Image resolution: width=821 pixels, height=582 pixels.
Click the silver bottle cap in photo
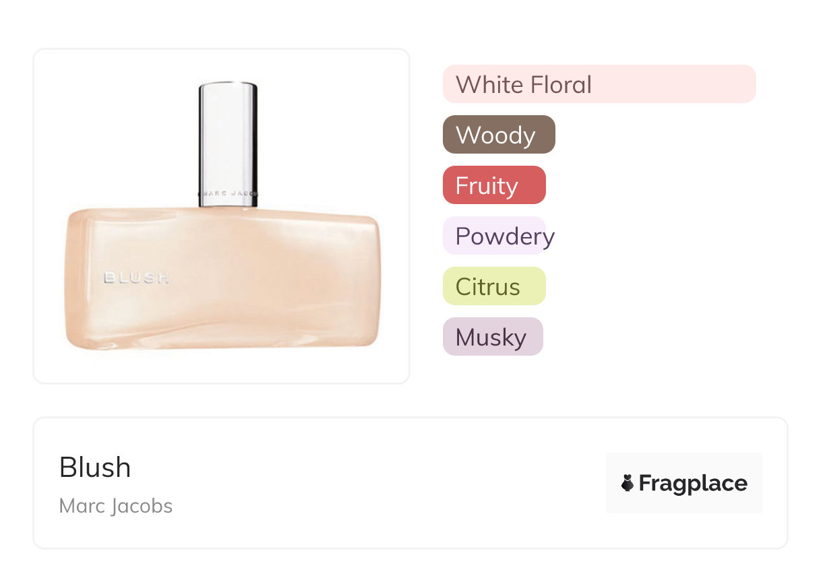coord(228,144)
